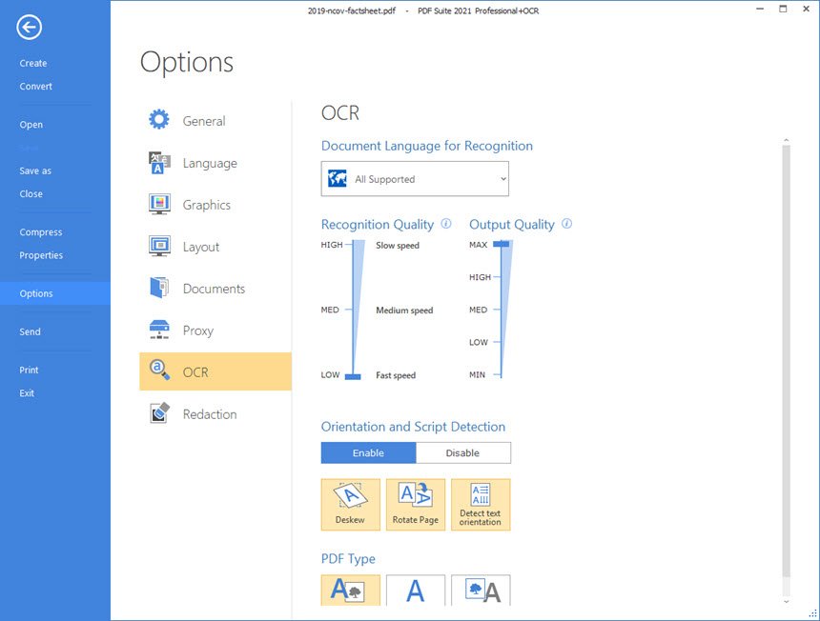
Task: Click the General gear icon
Action: 159,120
